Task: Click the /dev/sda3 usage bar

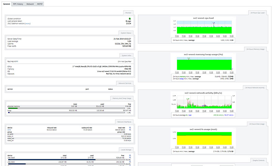Action: 66,160
